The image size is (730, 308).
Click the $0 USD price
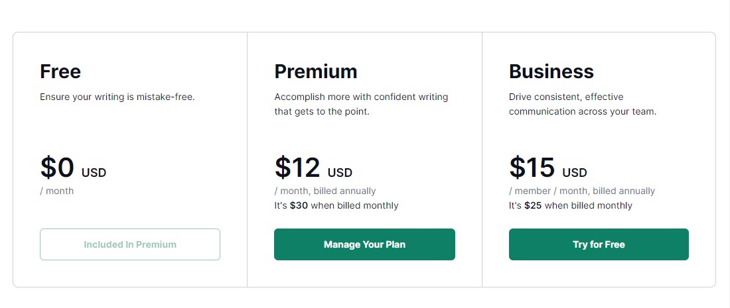pyautogui.click(x=73, y=168)
